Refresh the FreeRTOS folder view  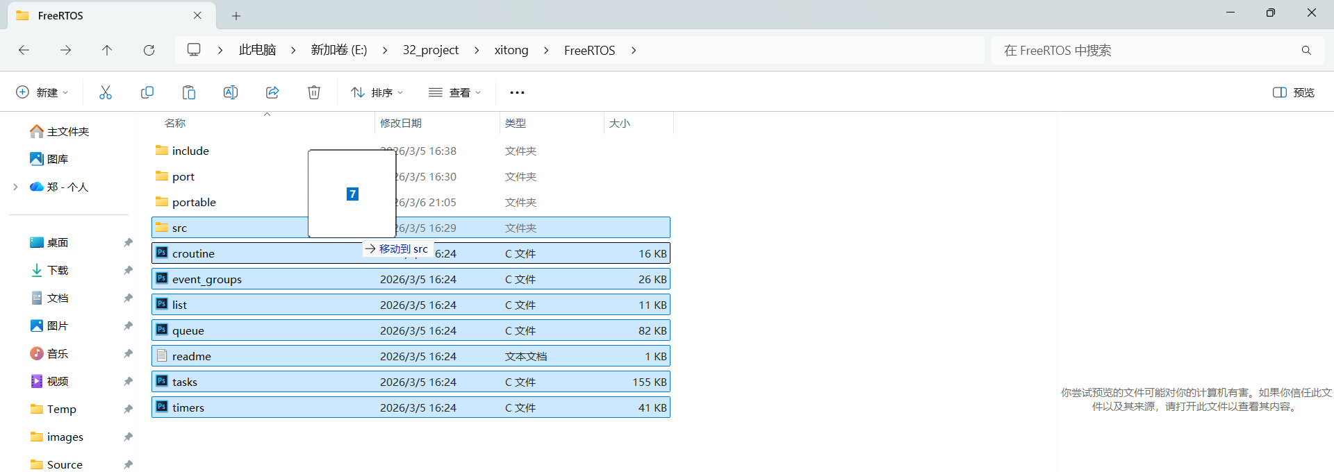(149, 50)
